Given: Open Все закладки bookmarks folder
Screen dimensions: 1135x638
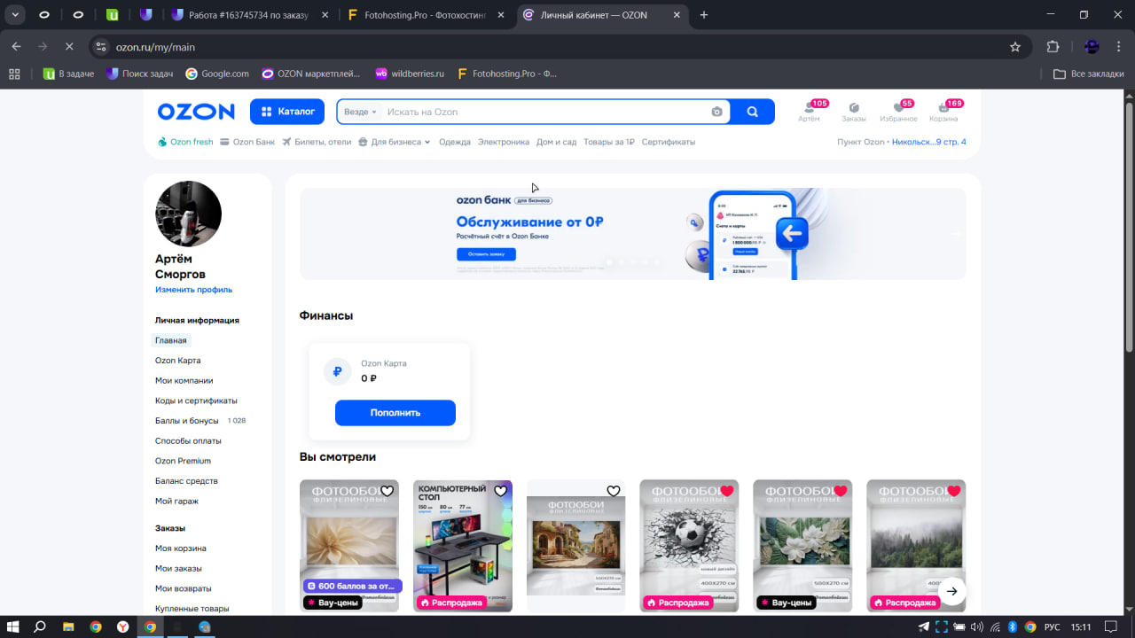Looking at the screenshot, I should [x=1089, y=74].
